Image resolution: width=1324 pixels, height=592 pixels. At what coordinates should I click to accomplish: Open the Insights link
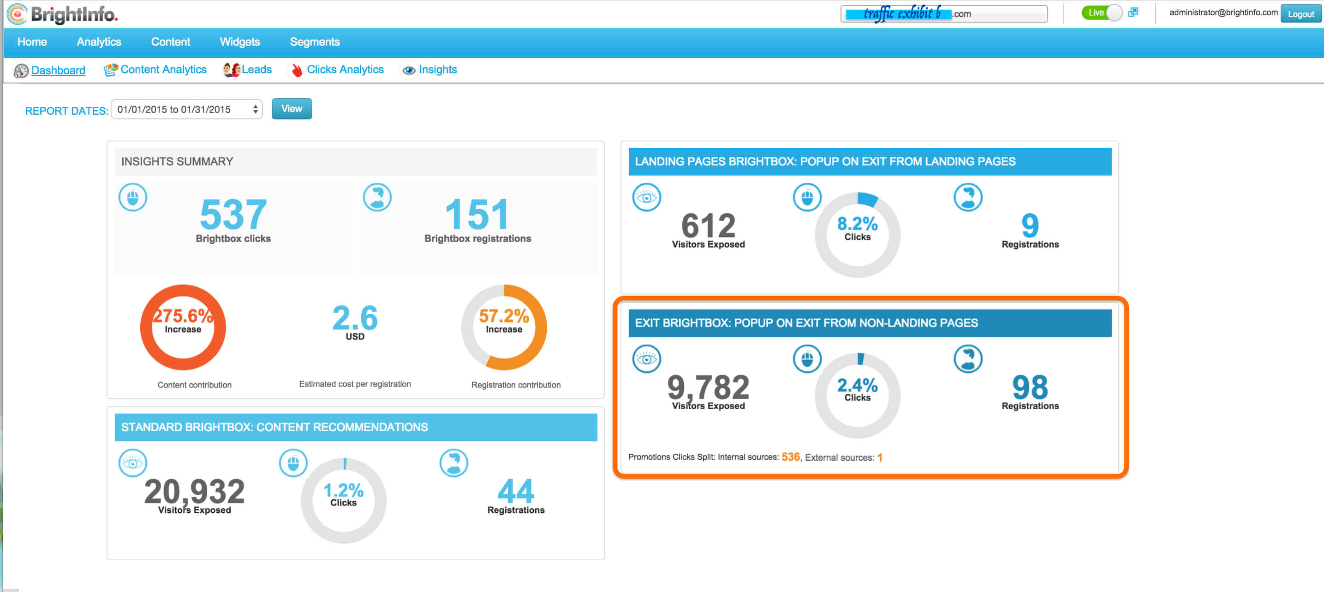tap(437, 70)
